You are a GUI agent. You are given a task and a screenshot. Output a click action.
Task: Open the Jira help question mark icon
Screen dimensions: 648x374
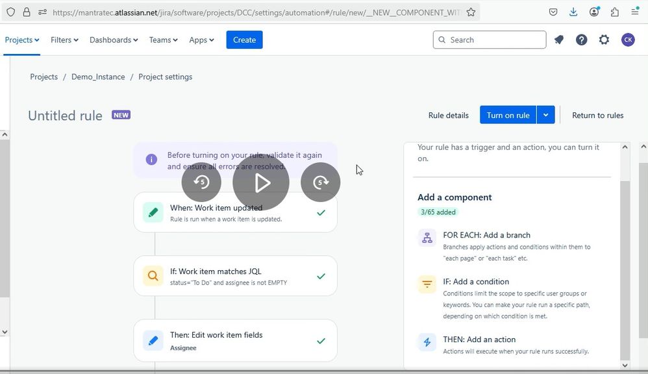(582, 40)
